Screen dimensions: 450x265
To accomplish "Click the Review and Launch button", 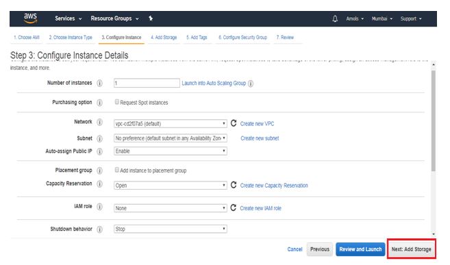I will [x=360, y=249].
